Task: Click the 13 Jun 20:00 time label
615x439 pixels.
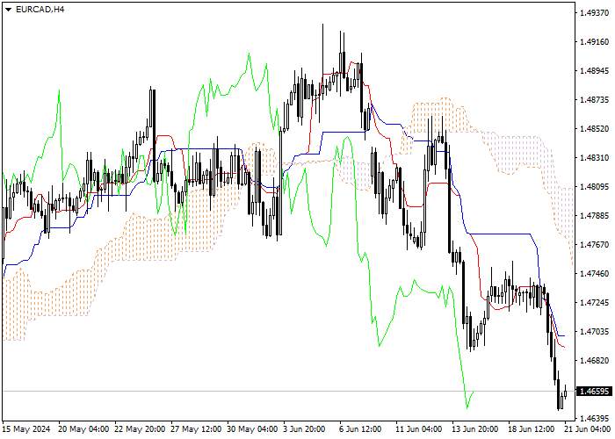Action: click(475, 429)
